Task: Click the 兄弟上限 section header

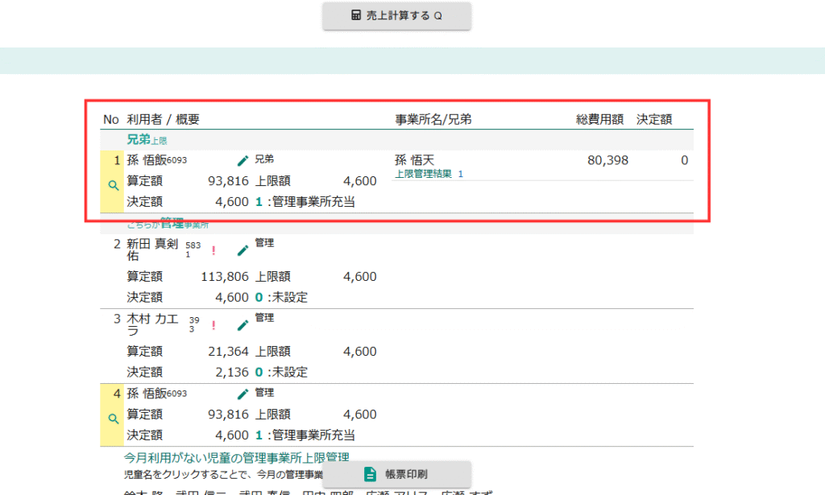Action: tap(147, 140)
